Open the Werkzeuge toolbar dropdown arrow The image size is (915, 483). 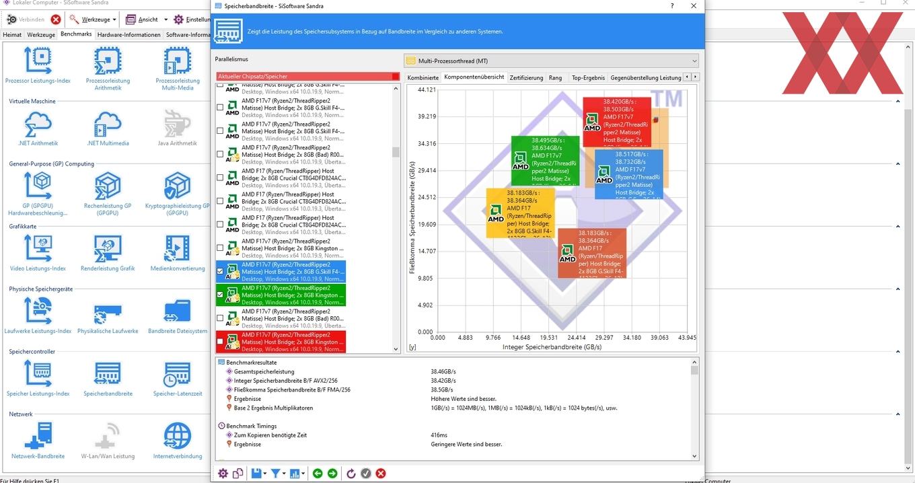pyautogui.click(x=114, y=20)
